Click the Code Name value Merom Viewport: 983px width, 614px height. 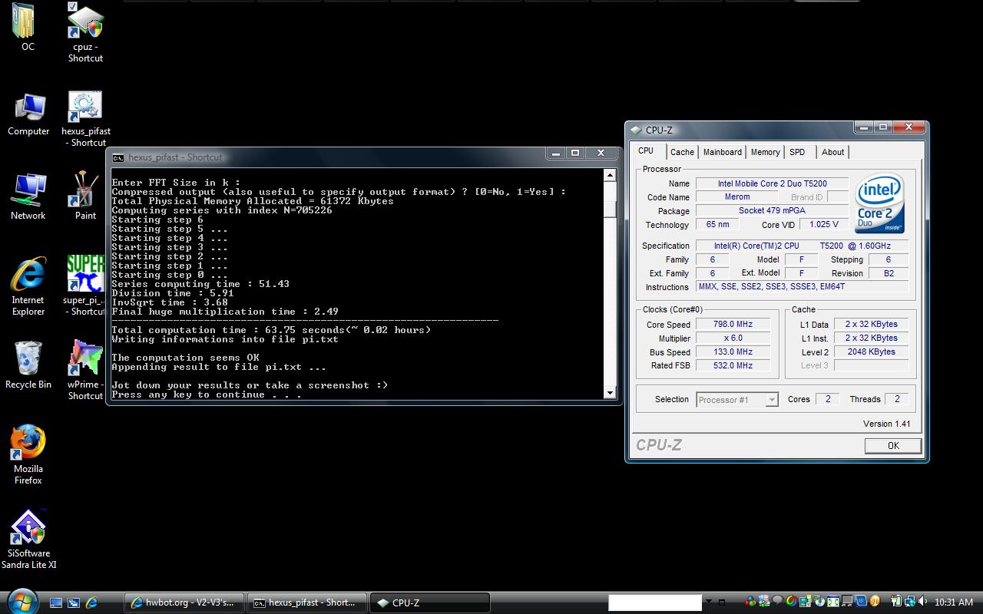tap(736, 197)
